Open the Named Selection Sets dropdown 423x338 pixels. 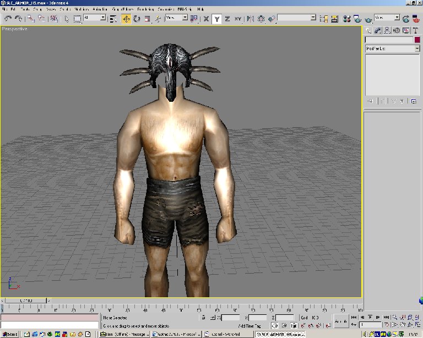(x=296, y=18)
